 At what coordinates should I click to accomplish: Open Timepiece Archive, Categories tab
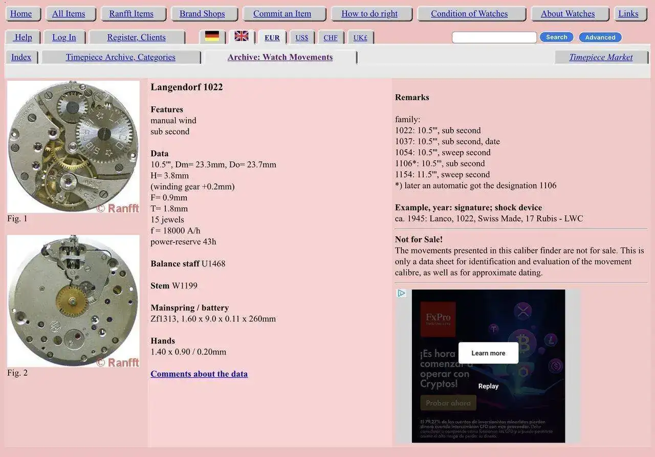121,57
